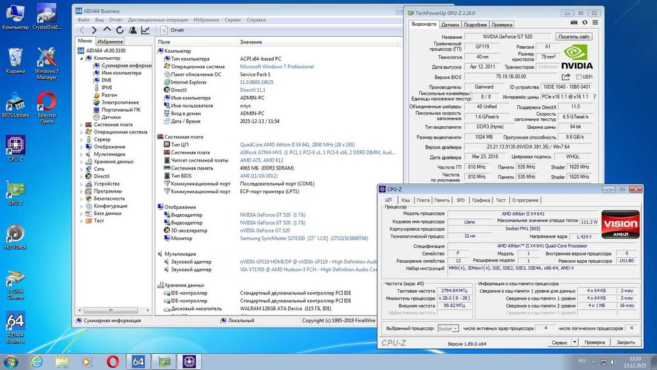Click the Значение column header
657x370 pixels.
coord(251,42)
